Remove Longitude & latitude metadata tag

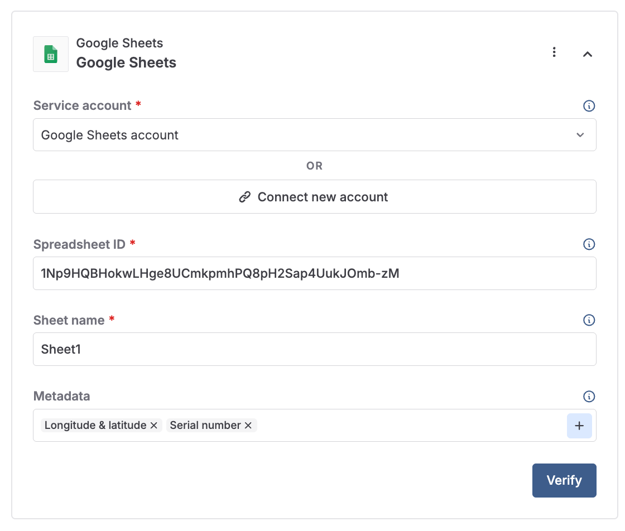coord(154,426)
